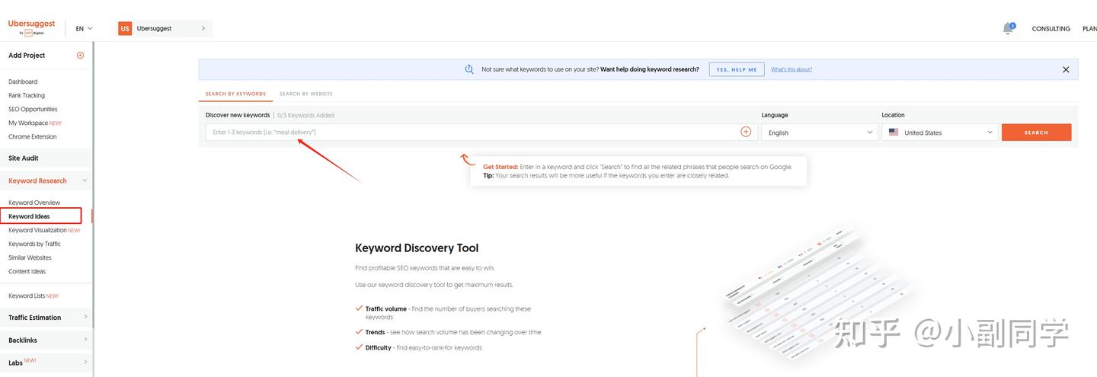Click the magnifier icon in the banner

[469, 69]
